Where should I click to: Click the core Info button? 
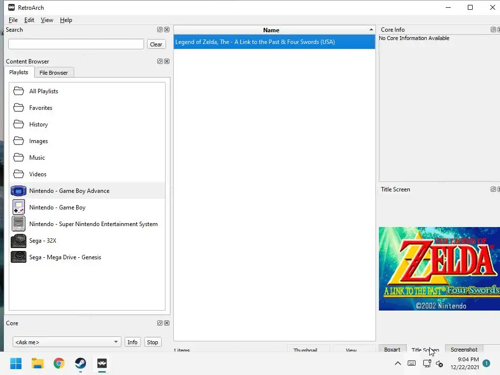click(x=132, y=342)
